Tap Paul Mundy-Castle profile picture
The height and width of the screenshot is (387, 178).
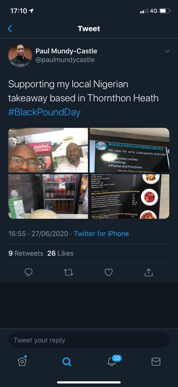20,56
